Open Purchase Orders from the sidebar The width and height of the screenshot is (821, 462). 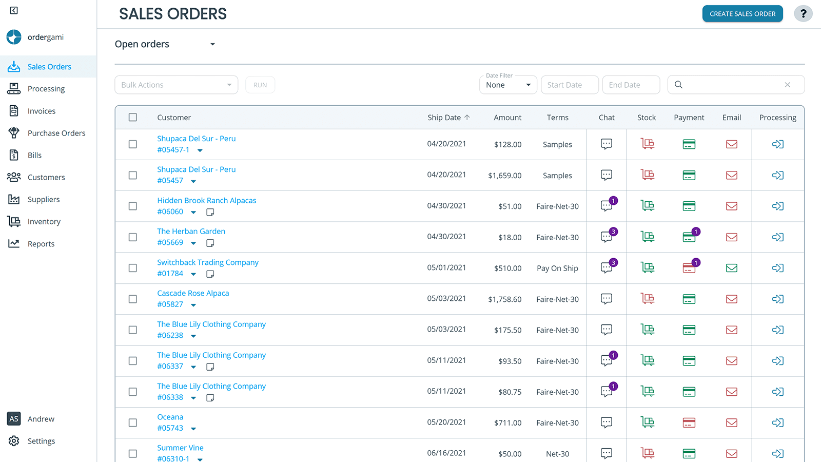(x=56, y=132)
